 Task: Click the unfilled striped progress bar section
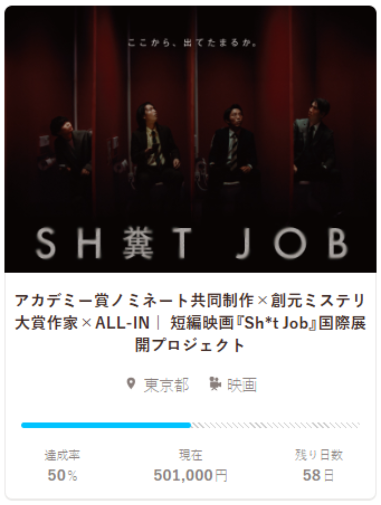pos(275,425)
